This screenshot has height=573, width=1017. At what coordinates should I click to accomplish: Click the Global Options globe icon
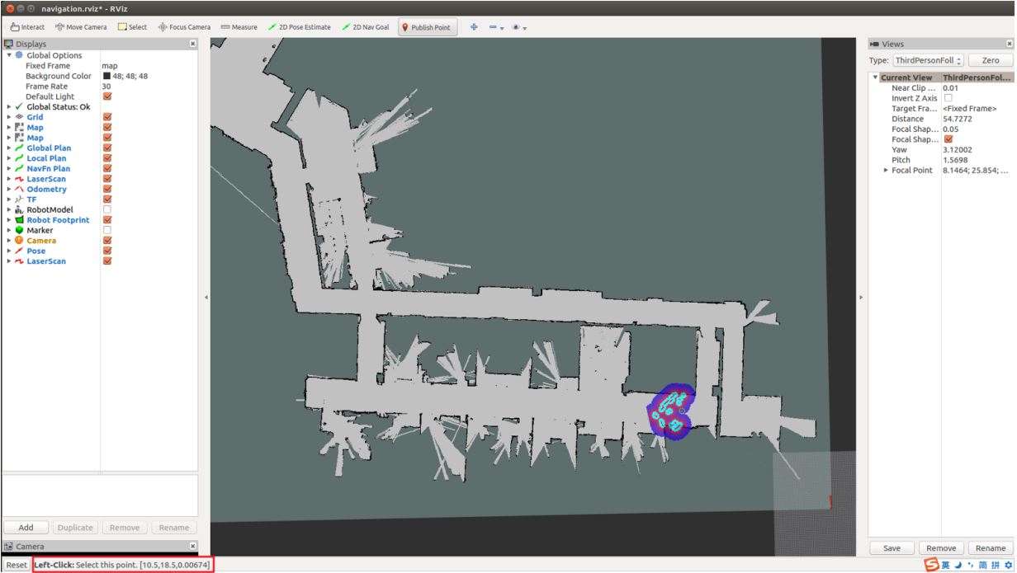point(21,55)
